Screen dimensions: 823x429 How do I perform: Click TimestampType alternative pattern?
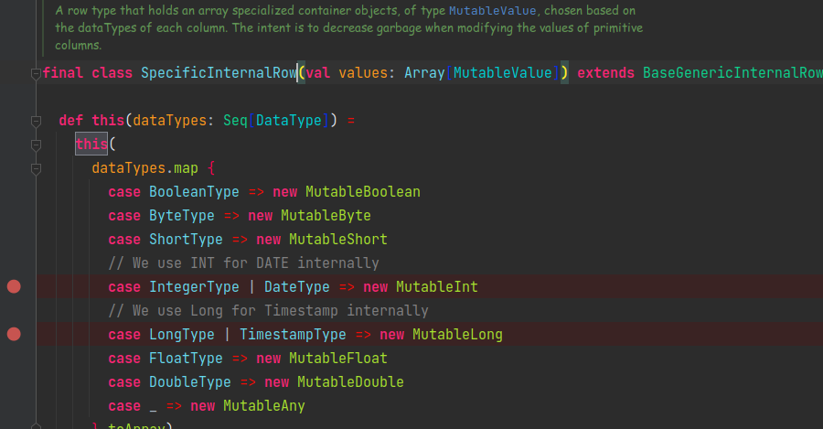point(293,334)
